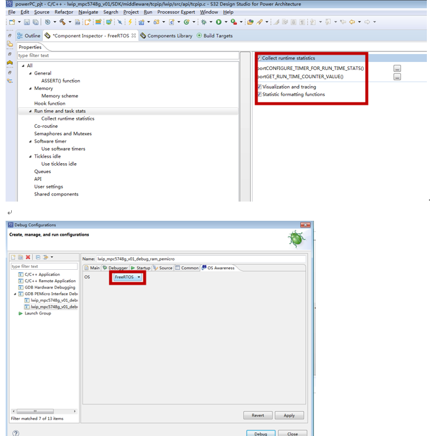Click the green gear Debug toolbar icon

tap(204, 22)
